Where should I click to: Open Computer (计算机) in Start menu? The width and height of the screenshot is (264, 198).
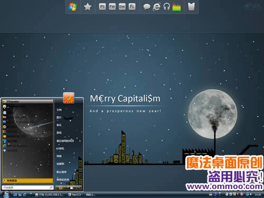click(60, 148)
